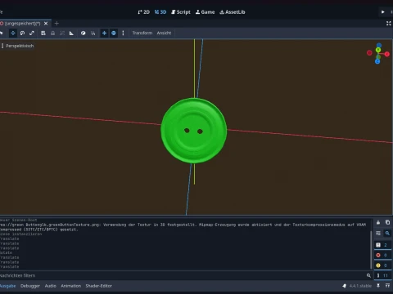Toggle error messages filter in output
This screenshot has height=294, width=393.
coord(382,255)
